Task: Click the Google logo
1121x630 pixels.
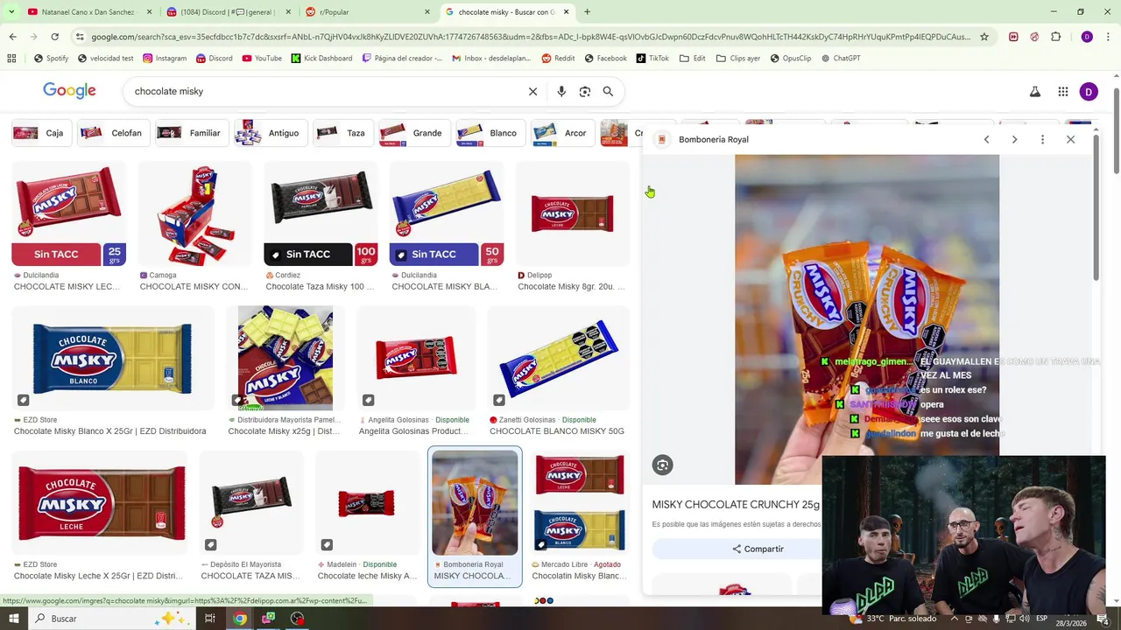Action: (x=69, y=91)
